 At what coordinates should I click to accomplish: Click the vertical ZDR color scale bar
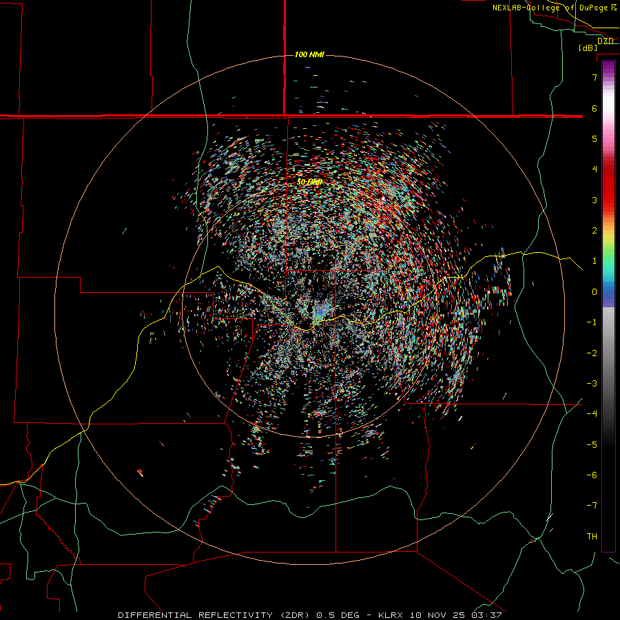pos(608,307)
